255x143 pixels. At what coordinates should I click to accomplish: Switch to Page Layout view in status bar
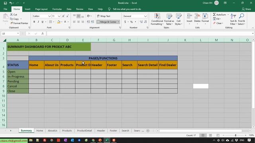tap(210, 135)
